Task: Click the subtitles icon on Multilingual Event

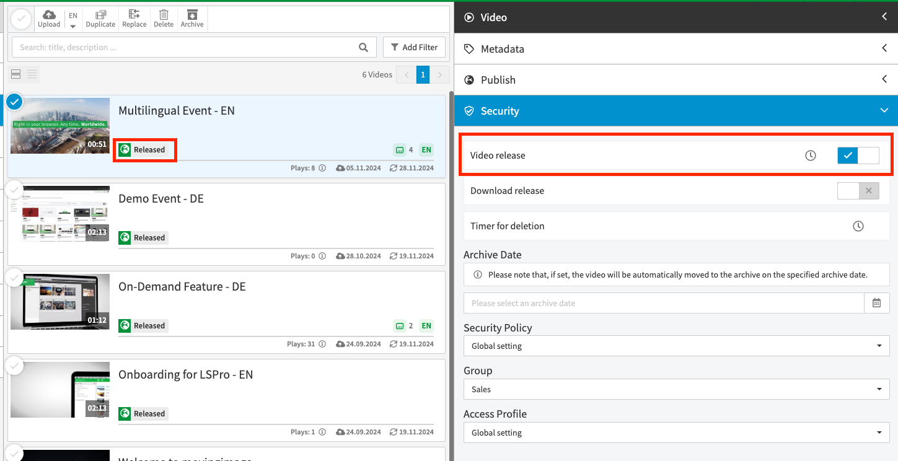Action: (399, 149)
